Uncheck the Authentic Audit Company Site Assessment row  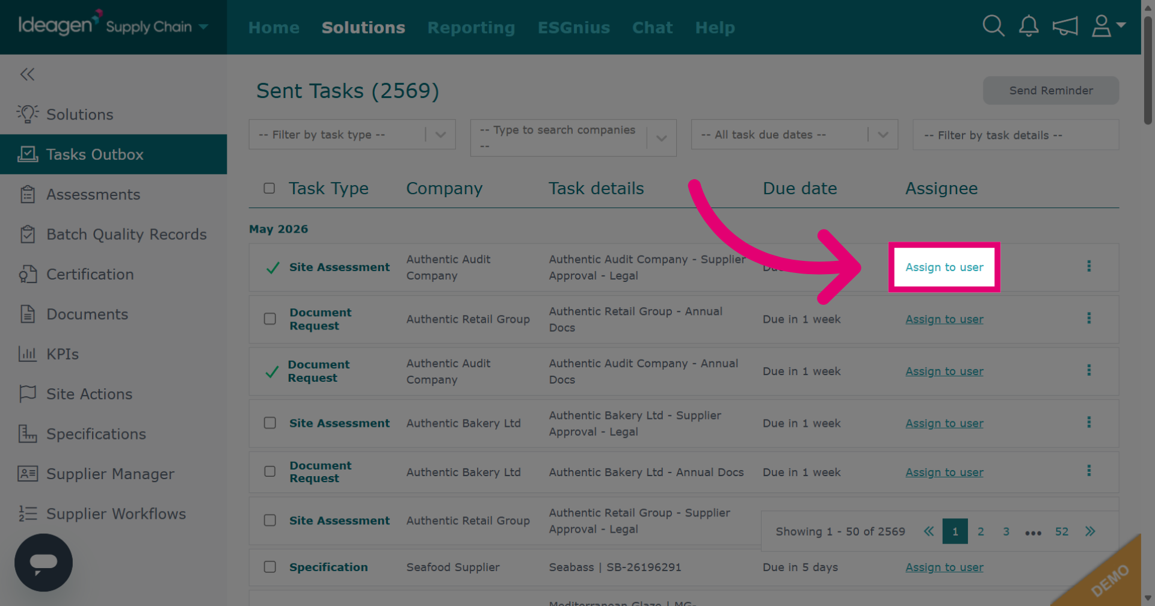(273, 268)
